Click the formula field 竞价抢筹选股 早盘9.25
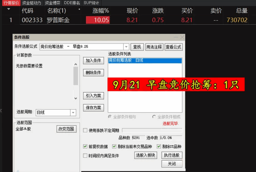The image size is (256, 172). [x=81, y=47]
